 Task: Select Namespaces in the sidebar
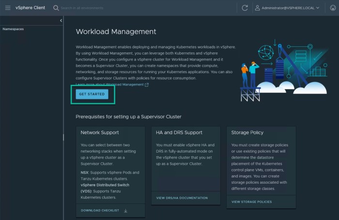click(13, 29)
